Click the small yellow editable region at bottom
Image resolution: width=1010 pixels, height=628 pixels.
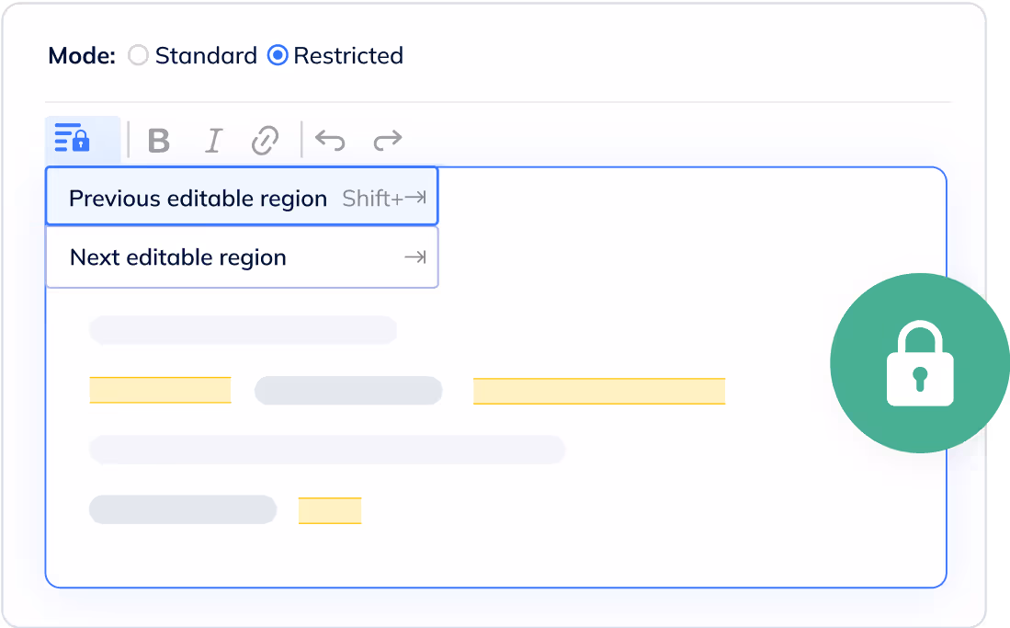330,510
